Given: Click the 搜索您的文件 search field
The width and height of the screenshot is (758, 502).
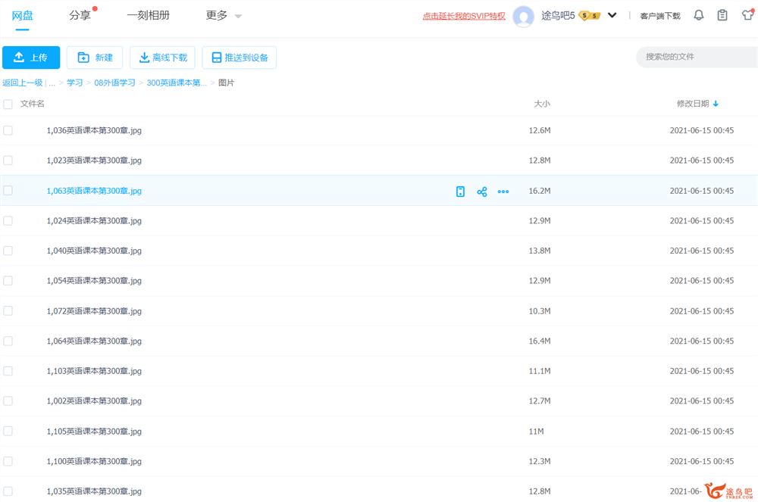Looking at the screenshot, I should (694, 57).
